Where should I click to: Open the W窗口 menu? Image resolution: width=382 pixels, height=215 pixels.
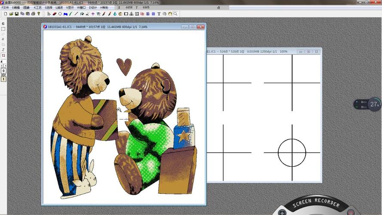(81, 8)
